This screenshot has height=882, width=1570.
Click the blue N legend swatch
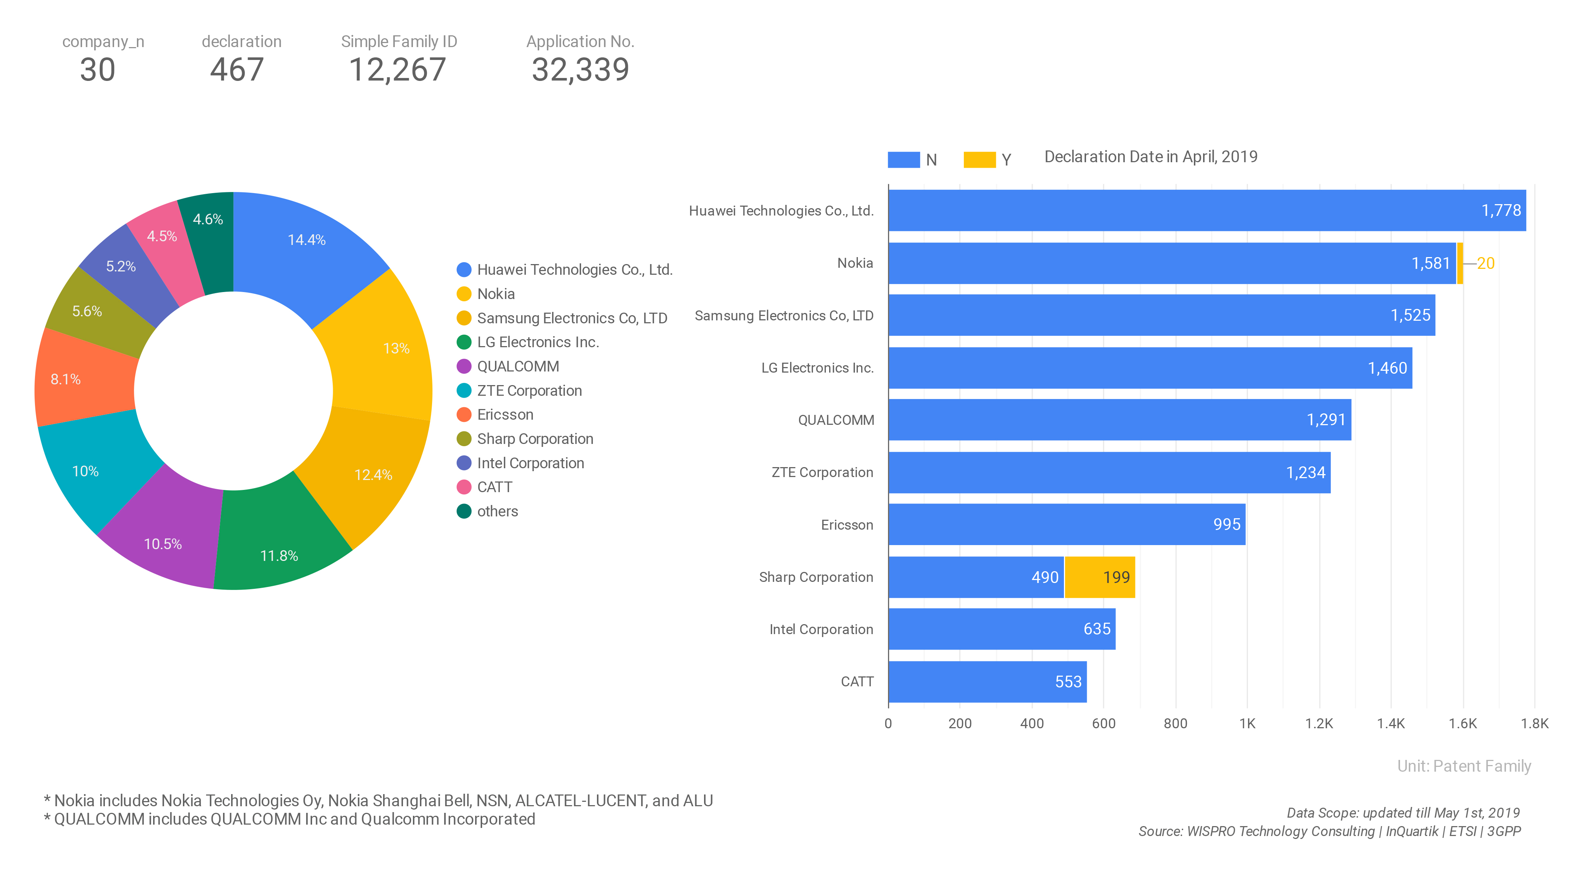click(x=903, y=160)
